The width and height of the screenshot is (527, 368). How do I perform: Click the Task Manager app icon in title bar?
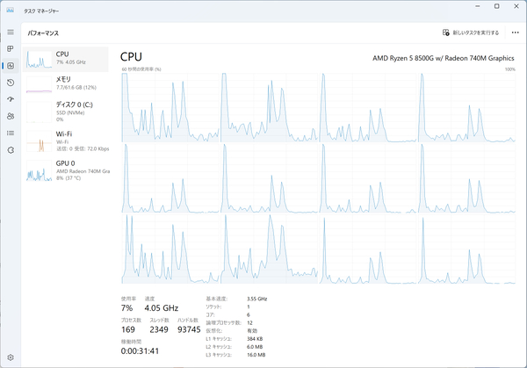click(10, 11)
